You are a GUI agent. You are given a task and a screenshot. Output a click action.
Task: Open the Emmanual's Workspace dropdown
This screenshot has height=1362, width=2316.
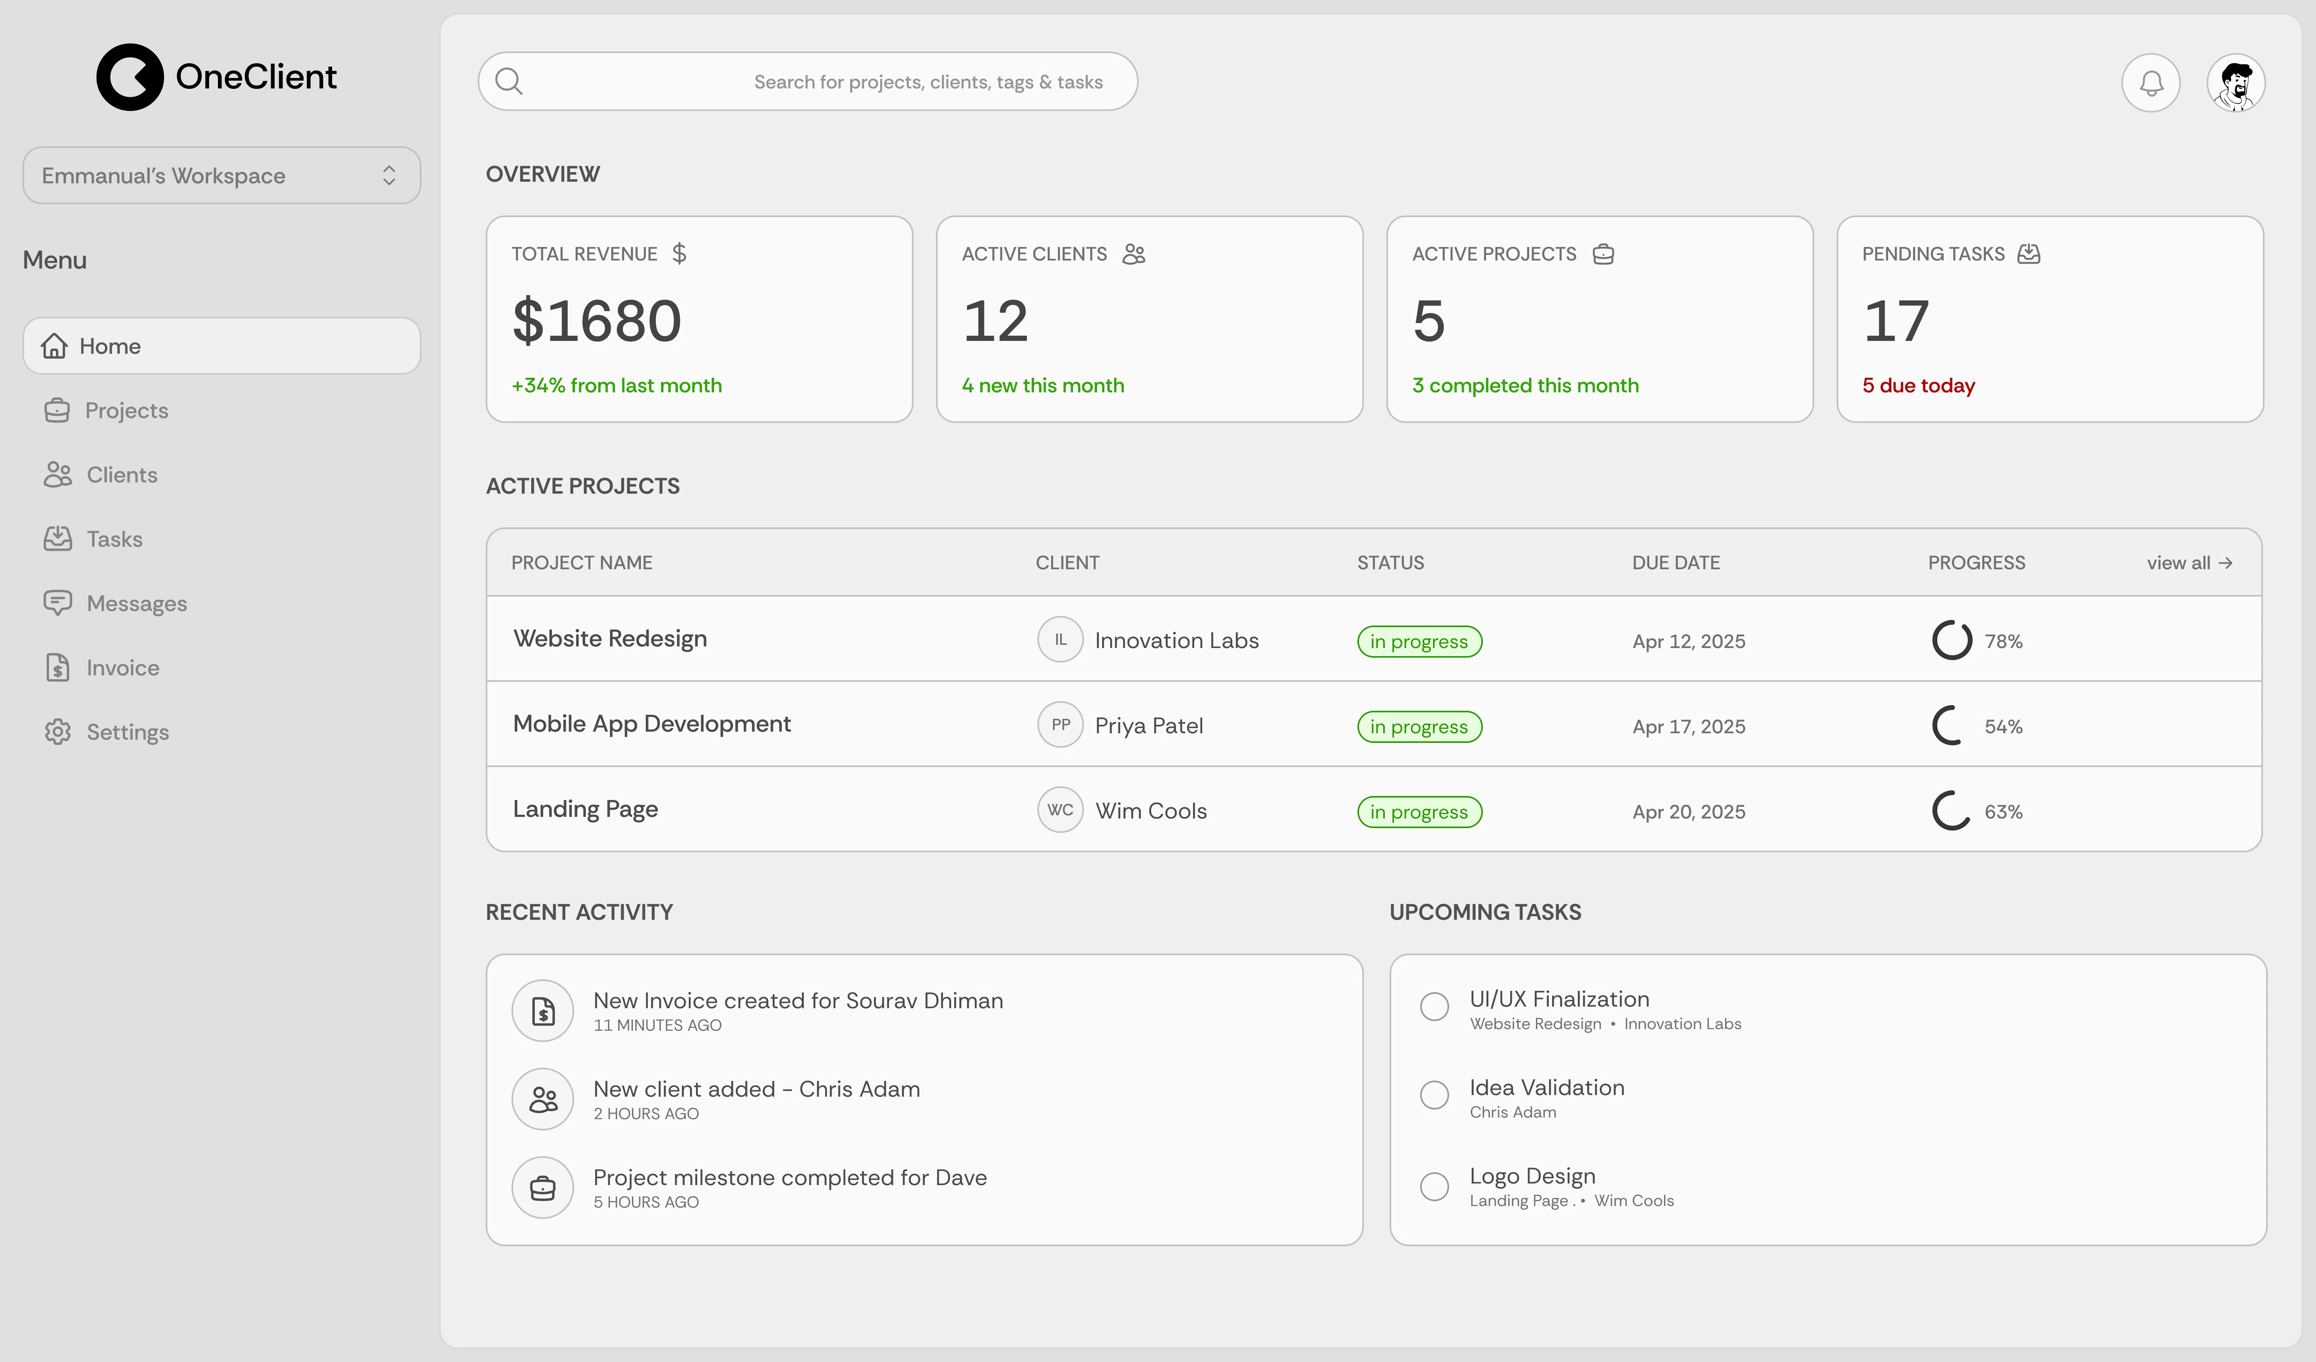click(x=222, y=176)
